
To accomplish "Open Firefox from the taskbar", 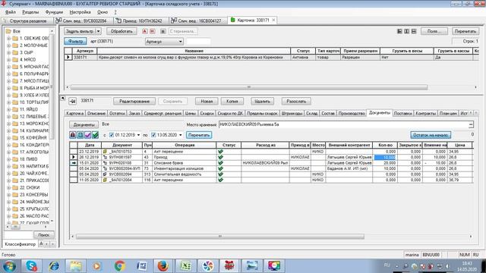I will (x=163, y=266).
